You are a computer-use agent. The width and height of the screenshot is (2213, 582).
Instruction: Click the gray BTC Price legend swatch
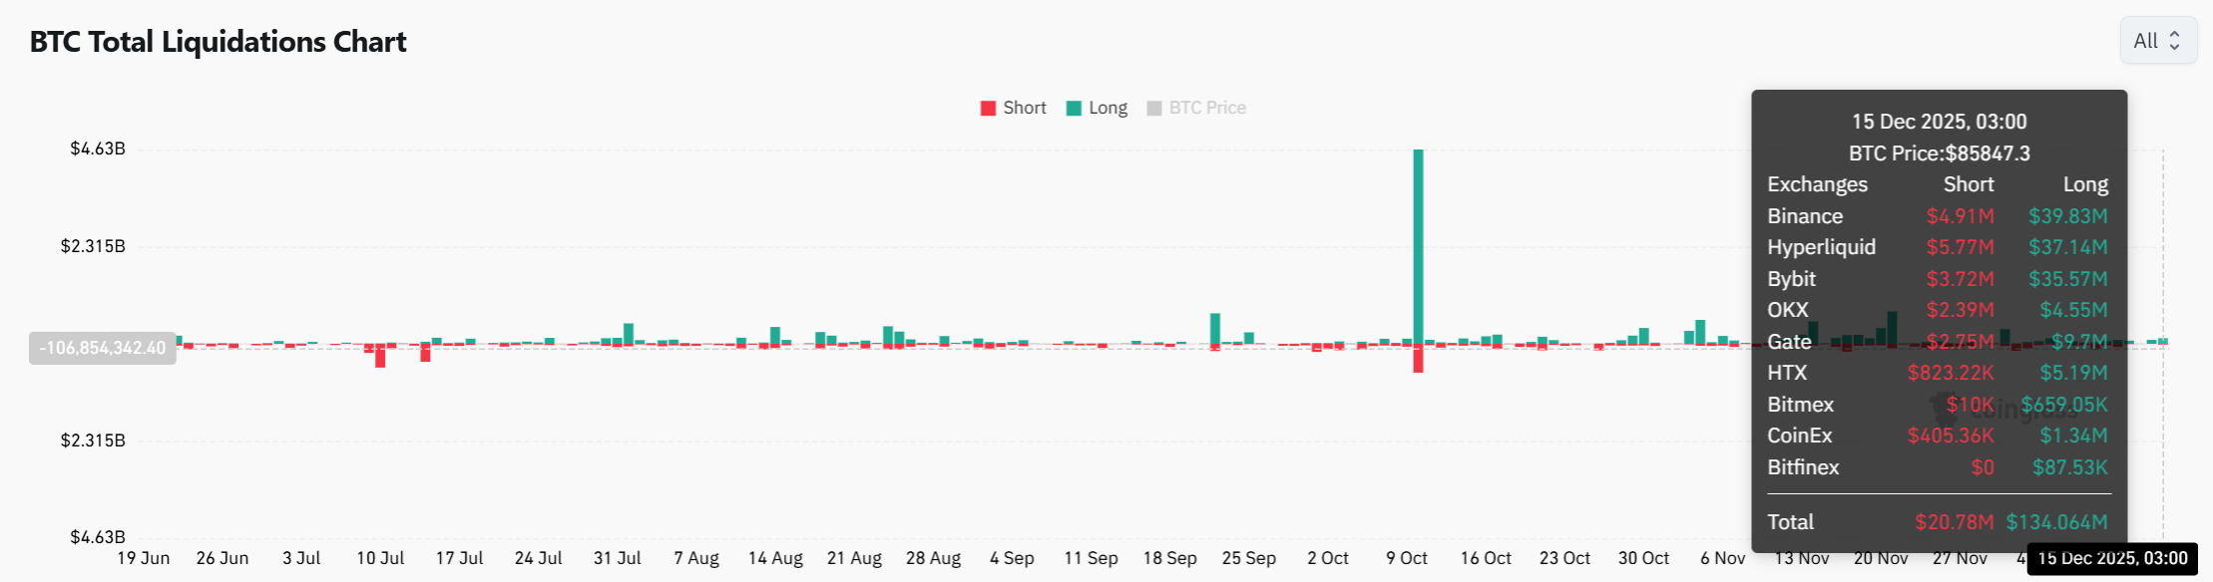[x=1154, y=109]
